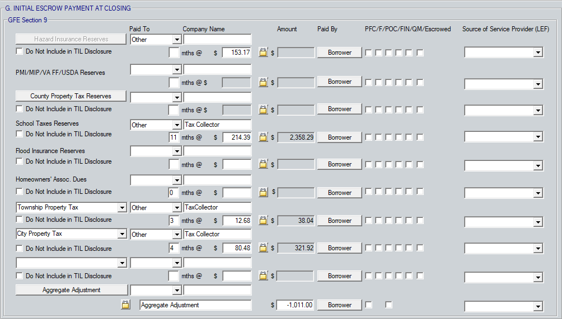Click Tax Collector company name field for City Property Tax
The height and width of the screenshot is (319, 562).
click(217, 235)
